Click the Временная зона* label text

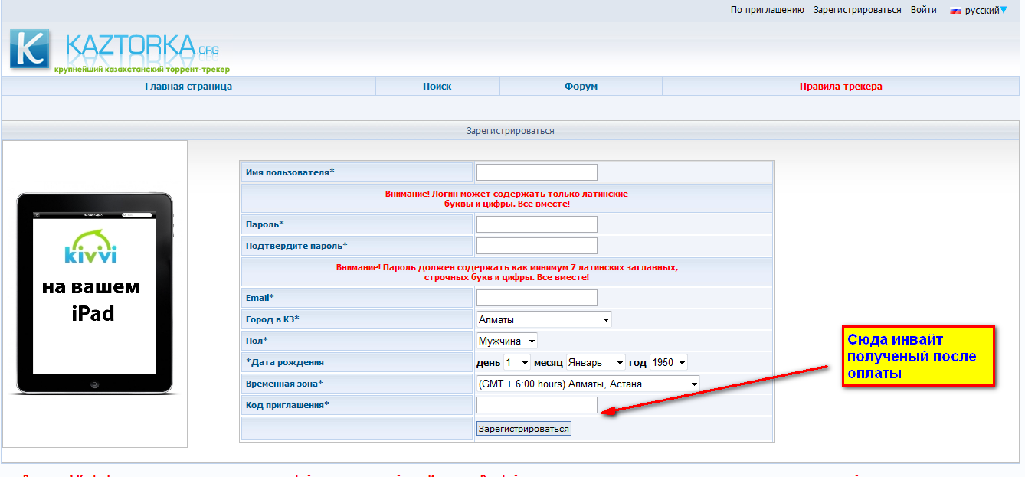pos(284,384)
